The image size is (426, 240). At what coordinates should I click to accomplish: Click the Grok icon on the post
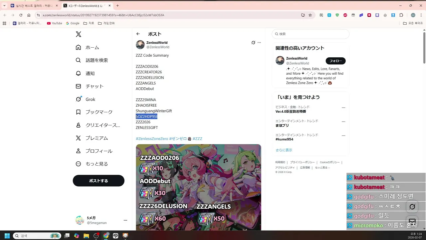click(253, 43)
